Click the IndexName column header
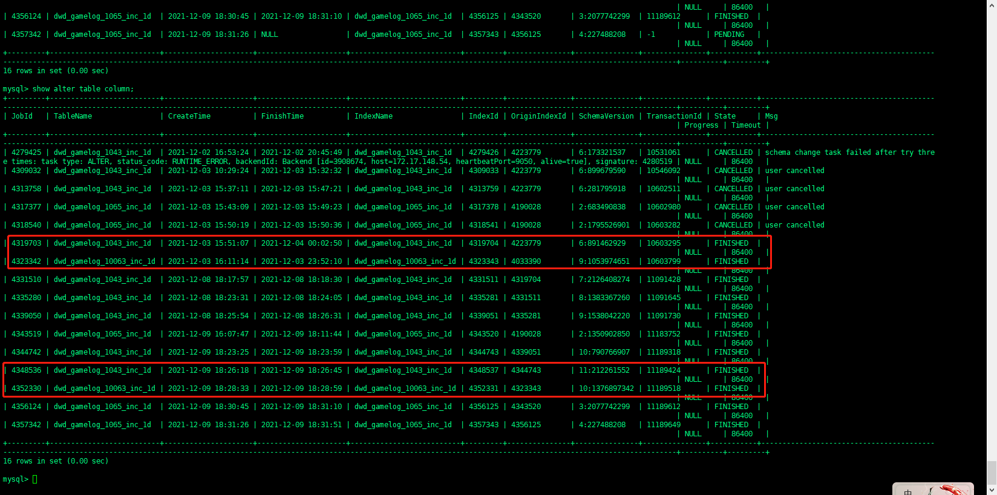 point(373,116)
